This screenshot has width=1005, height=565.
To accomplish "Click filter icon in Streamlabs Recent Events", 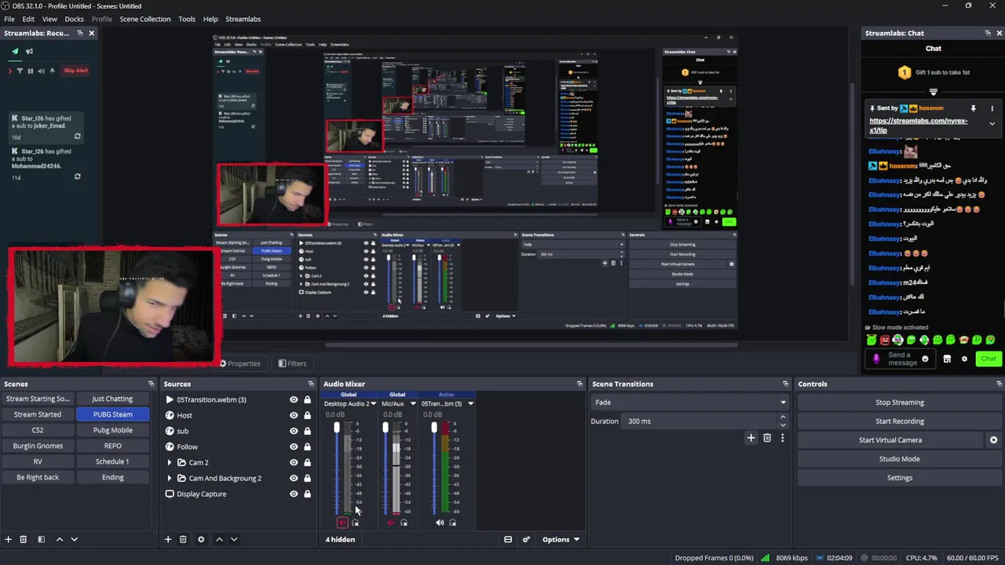I will 20,71.
